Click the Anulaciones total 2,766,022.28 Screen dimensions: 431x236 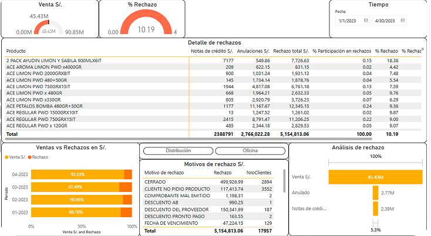pyautogui.click(x=255, y=134)
